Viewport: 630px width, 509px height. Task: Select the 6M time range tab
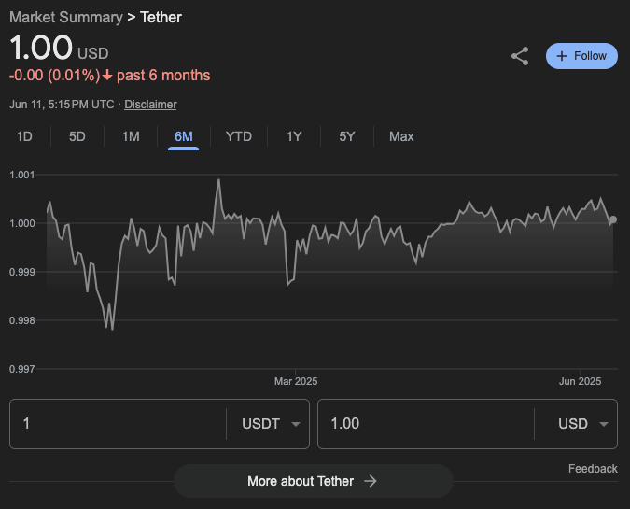tap(184, 136)
